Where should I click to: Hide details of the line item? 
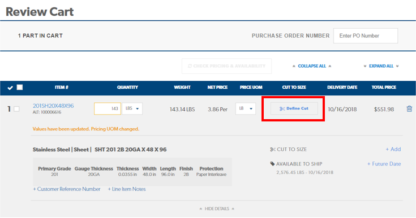coord(217,209)
